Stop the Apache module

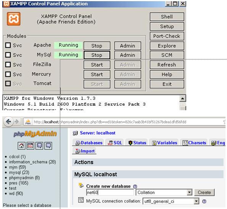tap(97, 46)
